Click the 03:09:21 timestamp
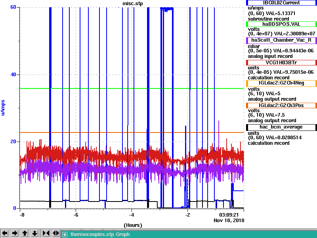This screenshot has width=317, height=238. point(229,215)
